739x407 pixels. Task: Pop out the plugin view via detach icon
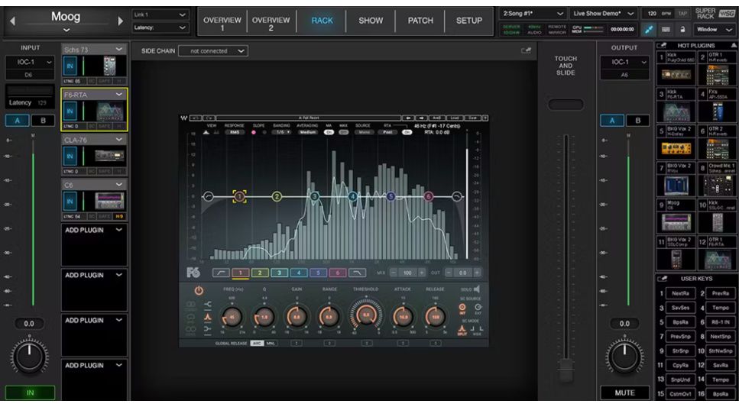coord(526,50)
